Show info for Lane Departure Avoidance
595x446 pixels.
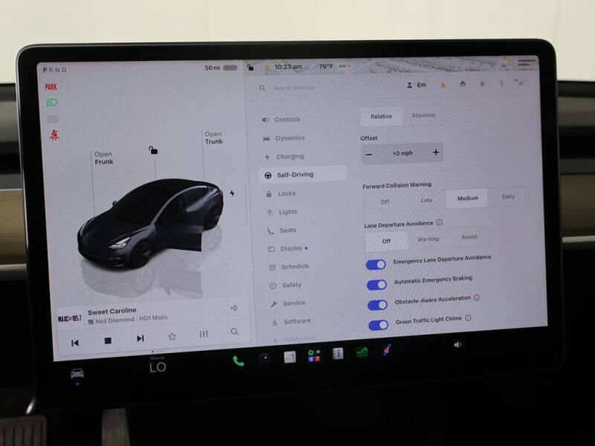point(439,222)
